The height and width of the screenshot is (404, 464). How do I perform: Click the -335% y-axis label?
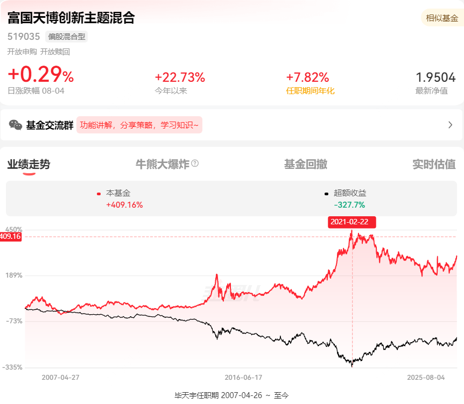(12, 367)
